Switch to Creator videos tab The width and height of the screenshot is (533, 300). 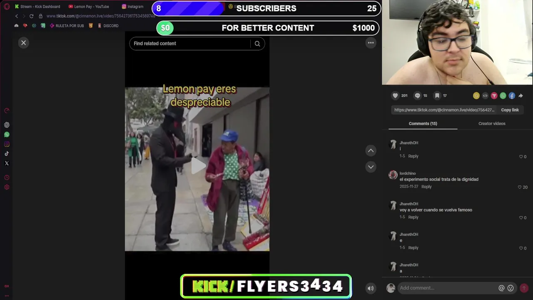pyautogui.click(x=492, y=124)
